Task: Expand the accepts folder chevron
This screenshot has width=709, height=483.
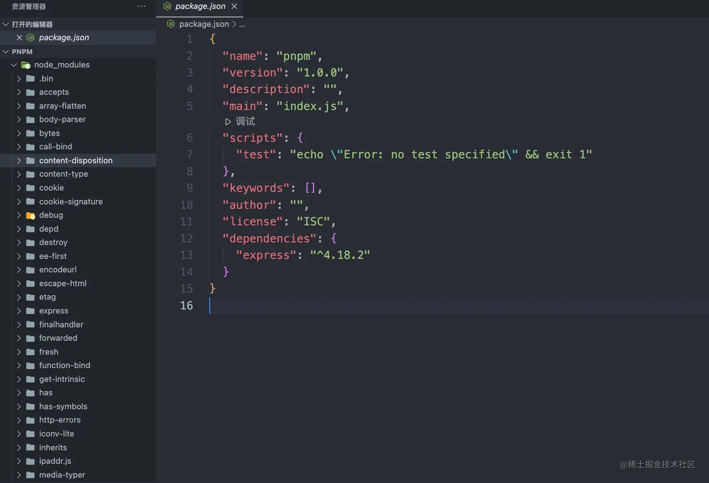Action: tap(19, 92)
